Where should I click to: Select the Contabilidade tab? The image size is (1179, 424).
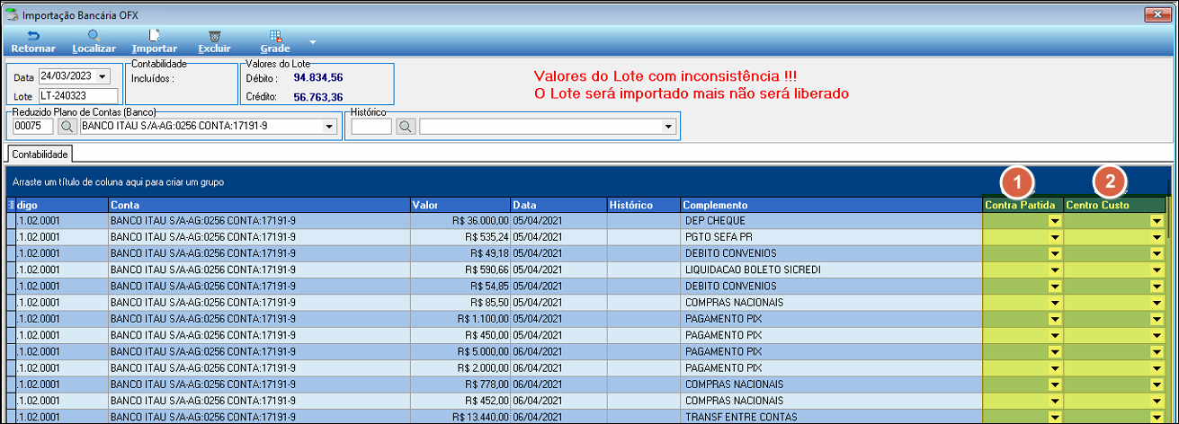click(39, 155)
